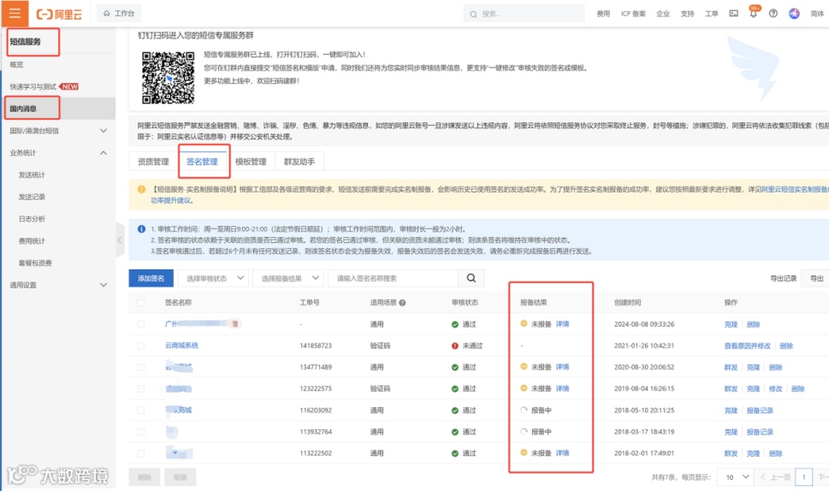The width and height of the screenshot is (829, 491).
Task: Switch to the 签名管理 tab
Action: (x=202, y=162)
